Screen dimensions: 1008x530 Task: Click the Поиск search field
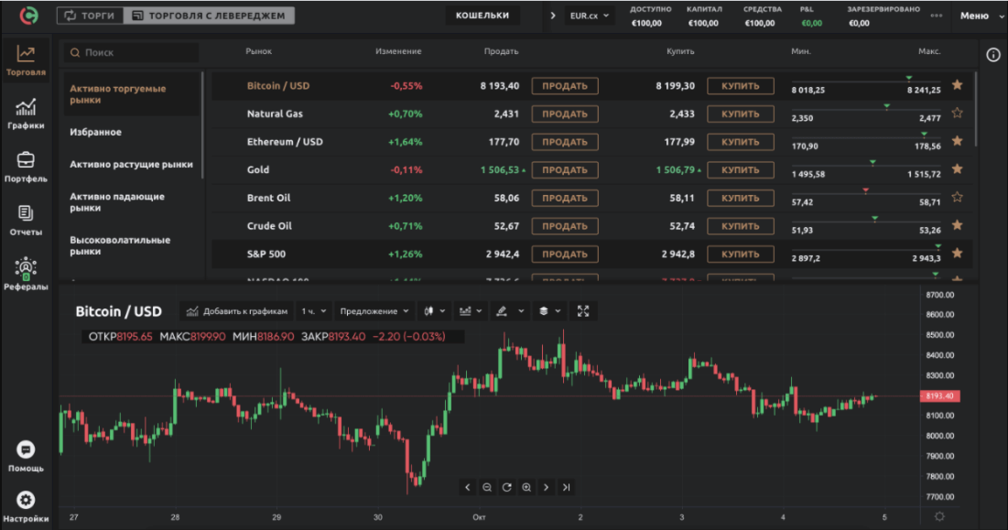click(133, 53)
